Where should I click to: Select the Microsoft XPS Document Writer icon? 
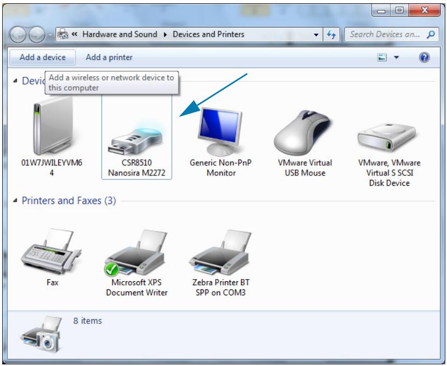point(136,253)
